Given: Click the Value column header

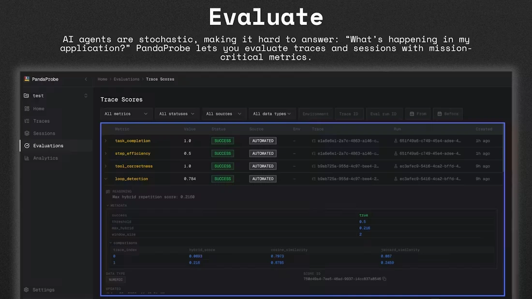Looking at the screenshot, I should (190, 129).
